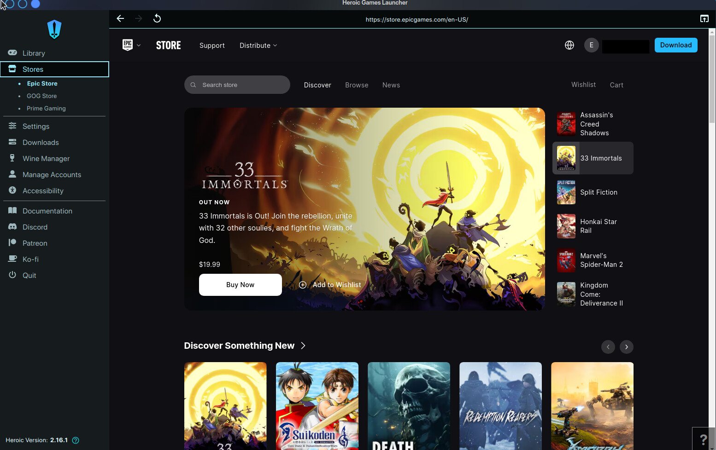Select 33 Immortals in featured list
Viewport: 716px width, 450px height.
593,158
